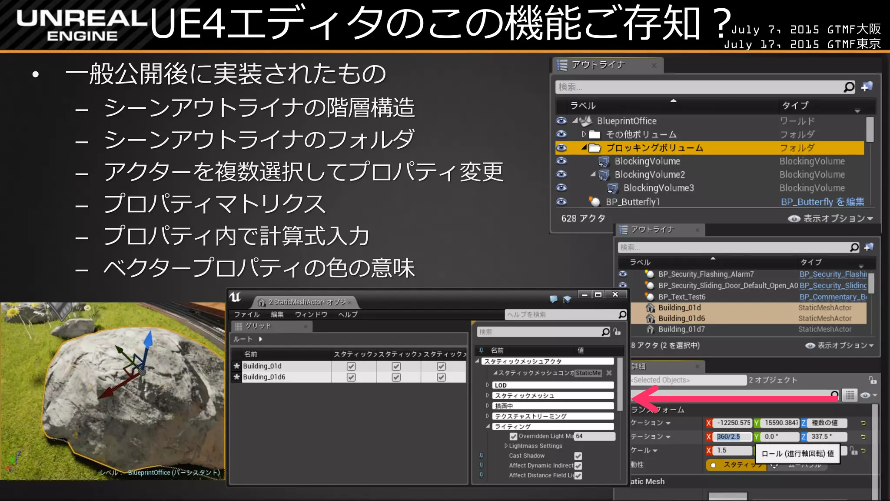Click the ブロッキングボリューム folder icon
890x501 pixels.
[x=594, y=148]
